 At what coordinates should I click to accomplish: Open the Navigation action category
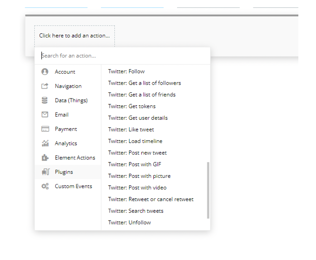click(x=68, y=86)
